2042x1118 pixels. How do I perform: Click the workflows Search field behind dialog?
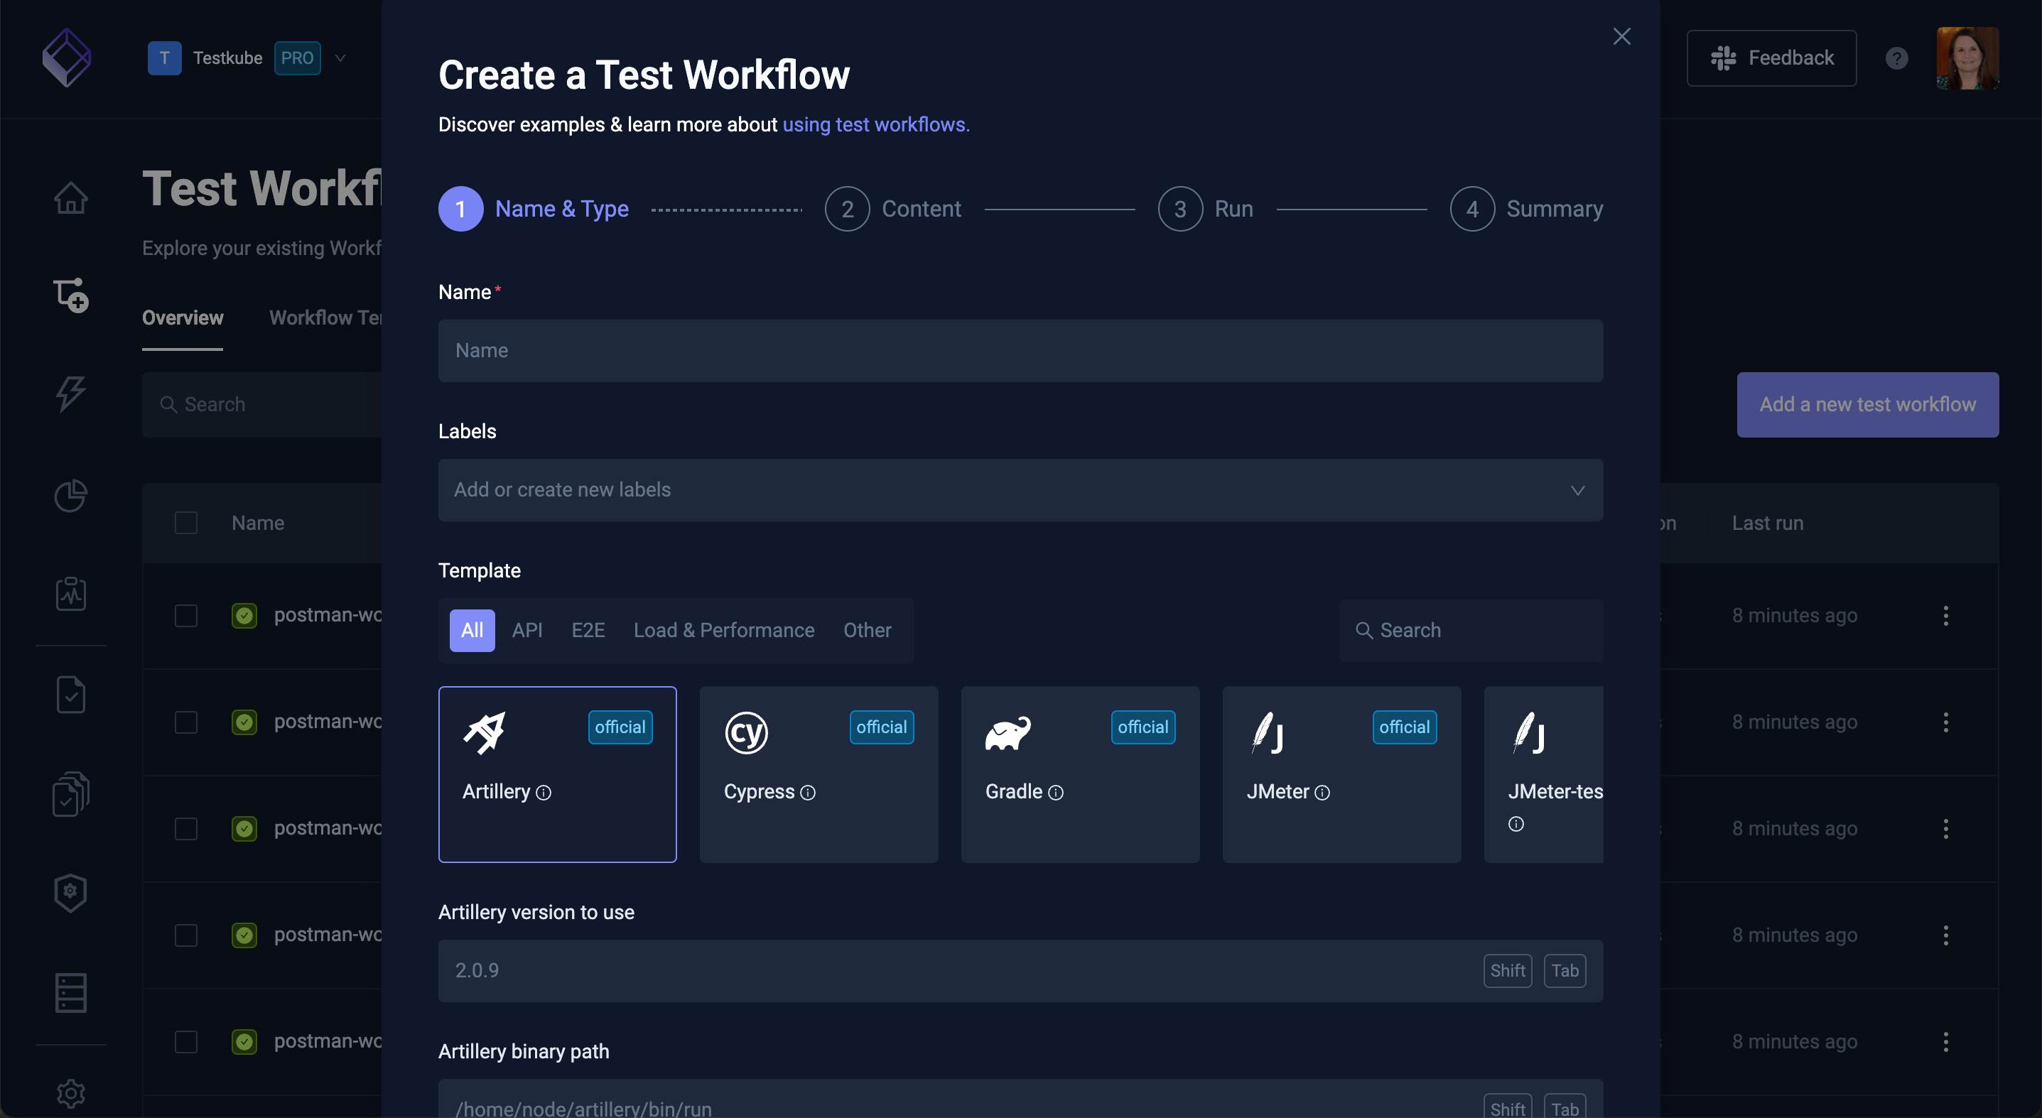click(262, 405)
